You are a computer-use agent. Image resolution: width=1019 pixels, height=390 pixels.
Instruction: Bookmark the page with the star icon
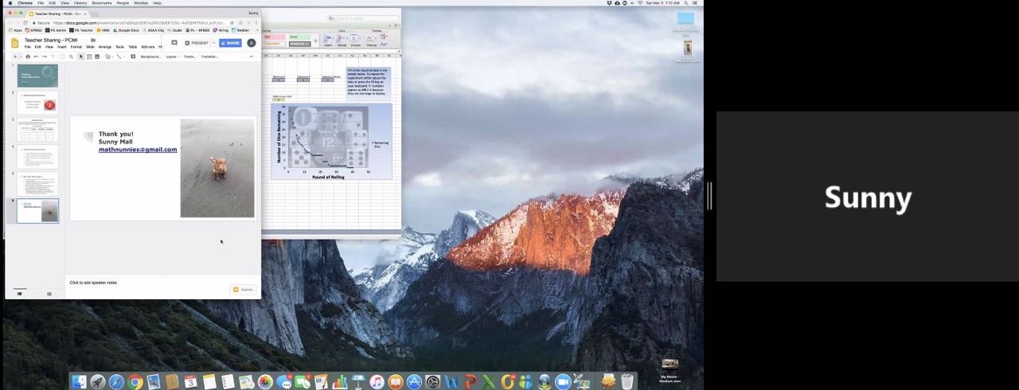tap(232, 23)
